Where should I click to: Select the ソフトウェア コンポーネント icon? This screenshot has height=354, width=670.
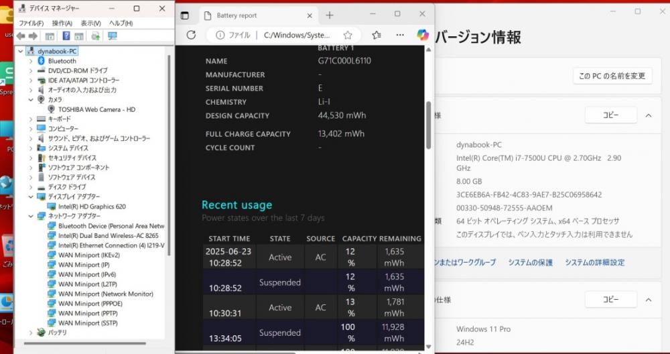[41, 168]
